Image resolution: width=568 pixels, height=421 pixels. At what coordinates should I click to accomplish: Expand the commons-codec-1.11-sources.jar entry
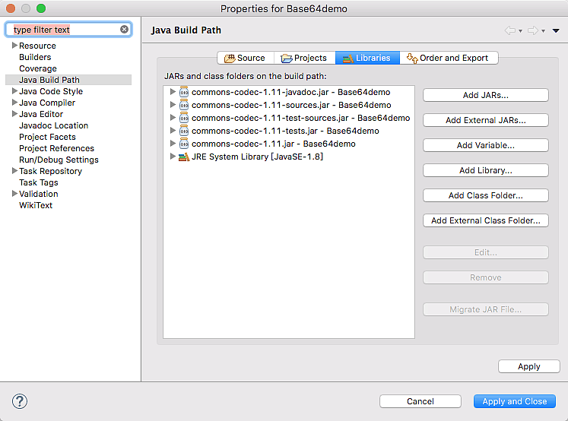click(x=173, y=105)
